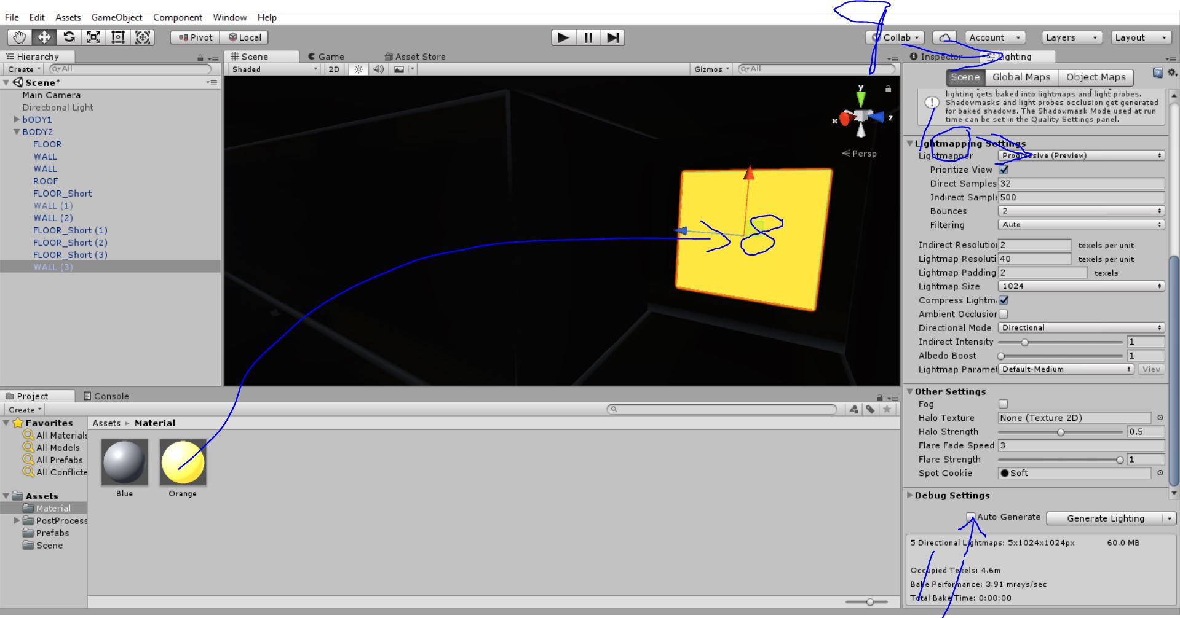This screenshot has width=1180, height=618.
Task: Open the scene effects image toggle
Action: click(x=399, y=69)
